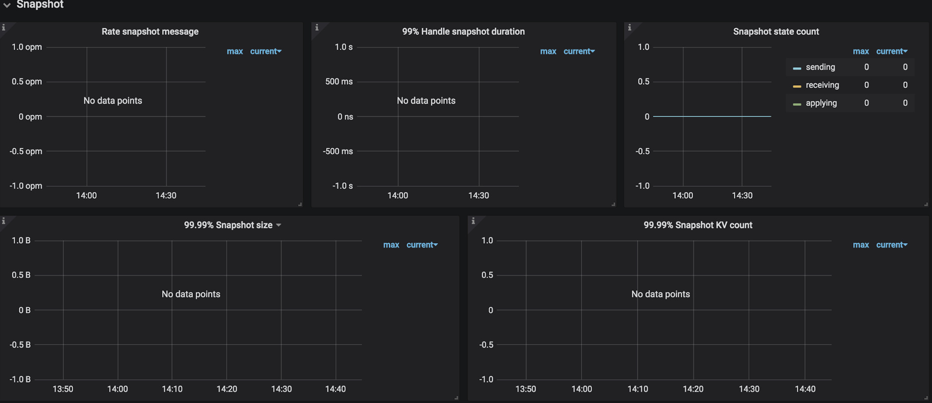Click info icon on Snapshot size panel
The image size is (932, 403).
3,221
